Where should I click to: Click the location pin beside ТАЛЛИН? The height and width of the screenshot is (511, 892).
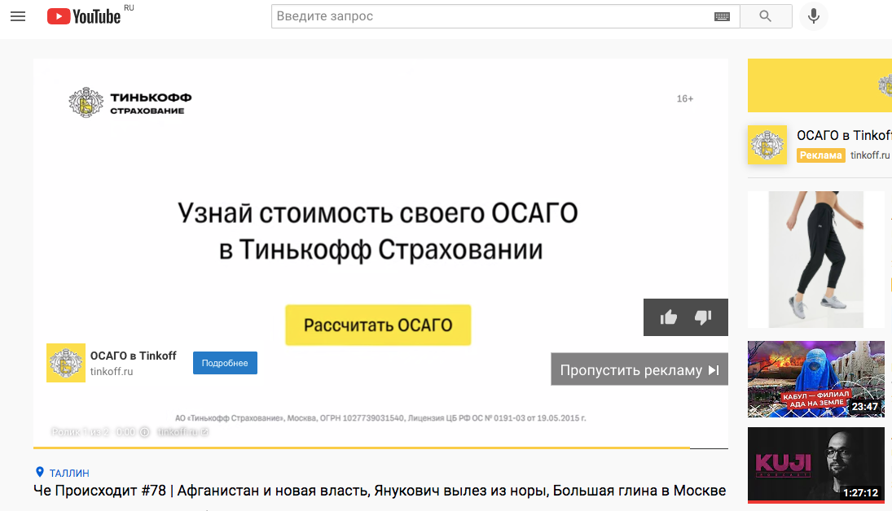(39, 472)
